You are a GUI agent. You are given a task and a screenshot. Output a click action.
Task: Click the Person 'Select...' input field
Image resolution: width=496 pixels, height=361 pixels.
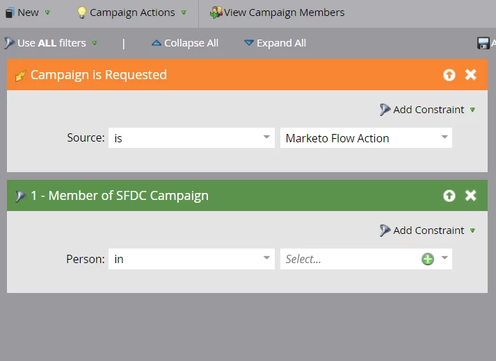coord(348,259)
